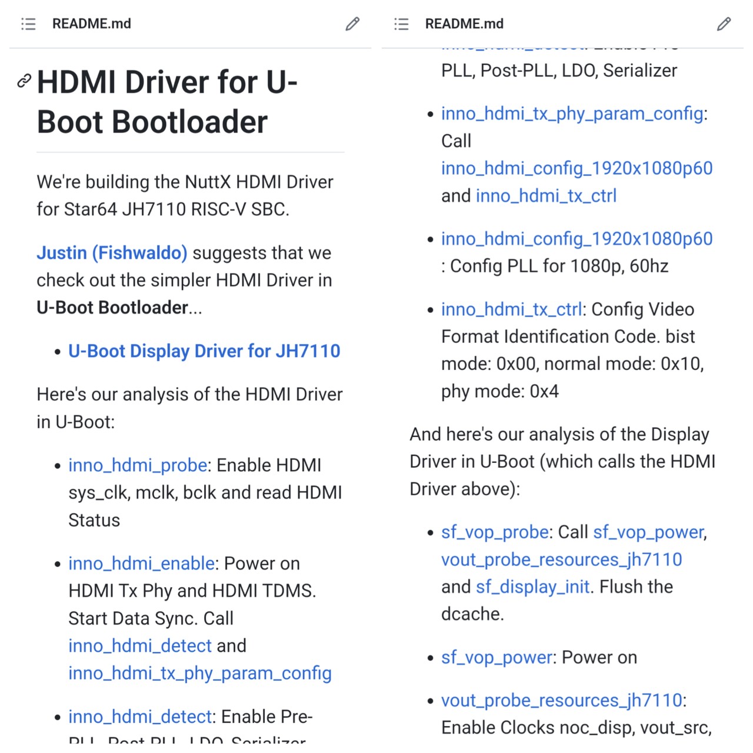The image size is (753, 753).
Task: Follow the inno_hdmi_probe link
Action: pos(138,465)
